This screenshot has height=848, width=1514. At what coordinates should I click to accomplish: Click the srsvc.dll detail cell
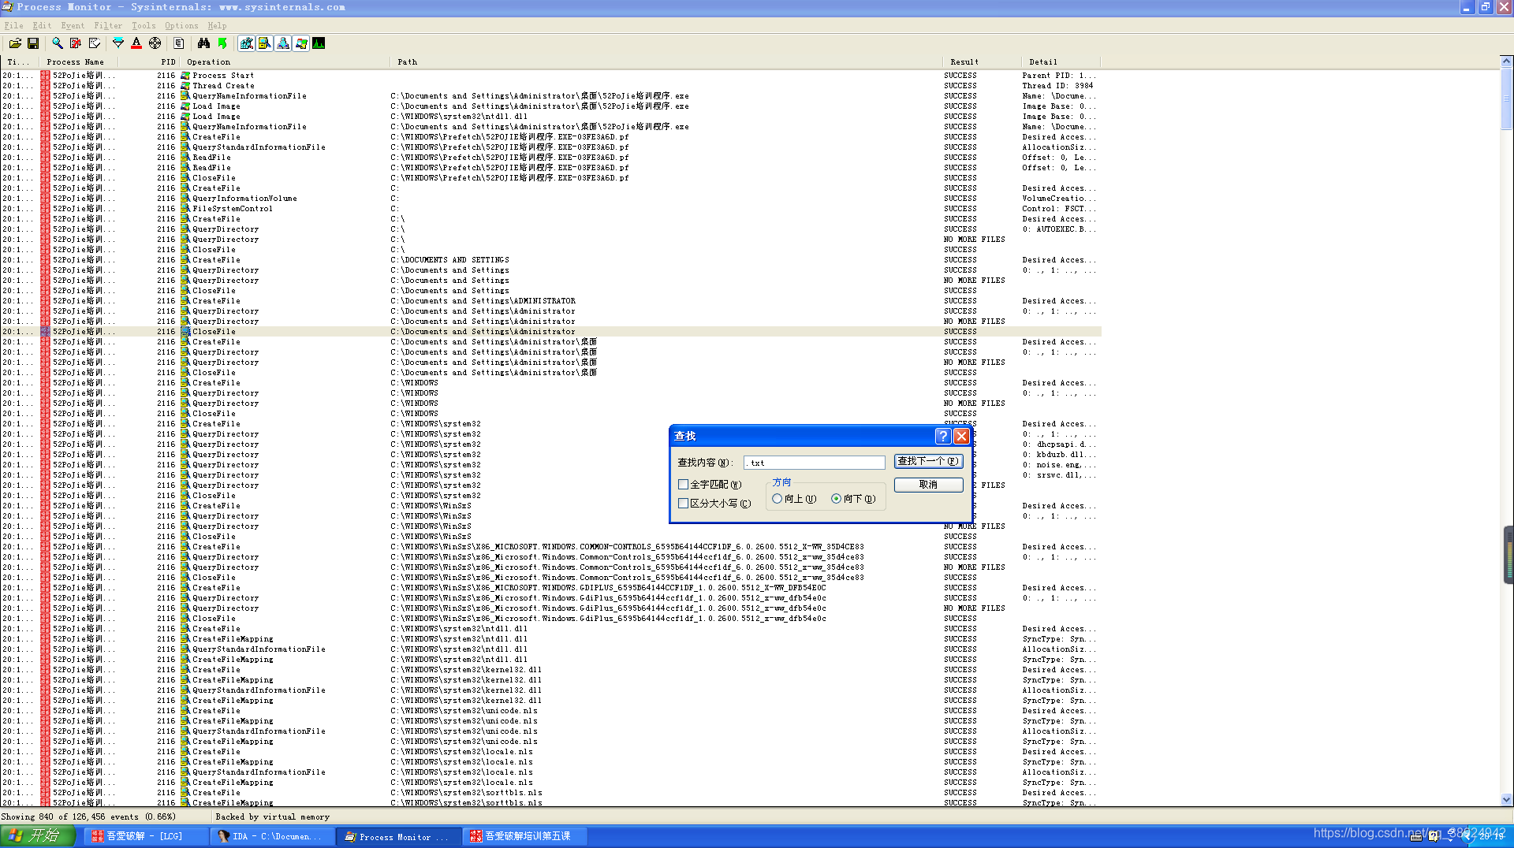click(1060, 475)
